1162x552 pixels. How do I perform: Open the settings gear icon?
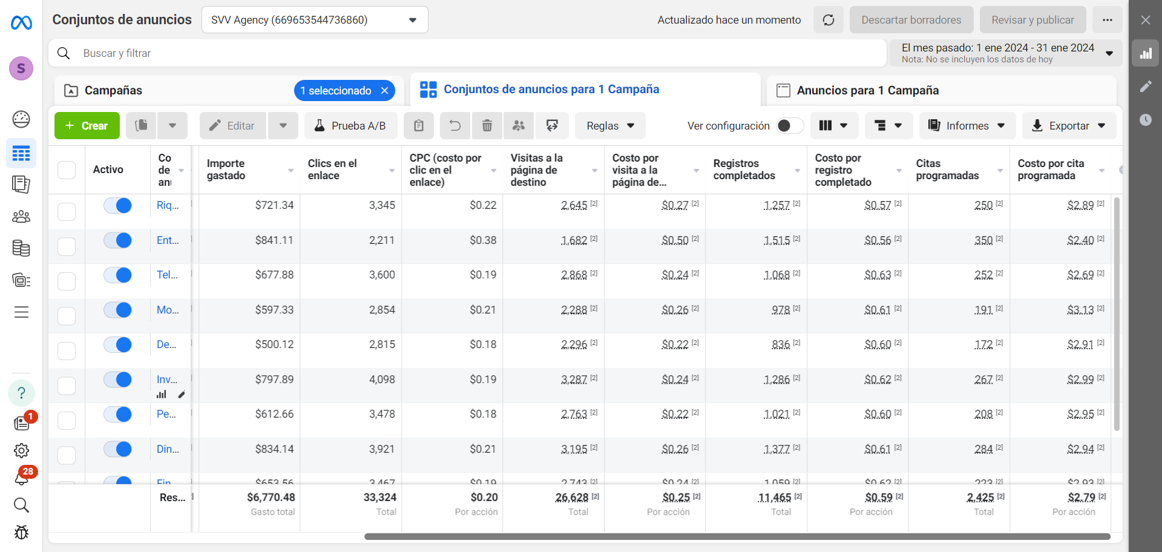[21, 451]
